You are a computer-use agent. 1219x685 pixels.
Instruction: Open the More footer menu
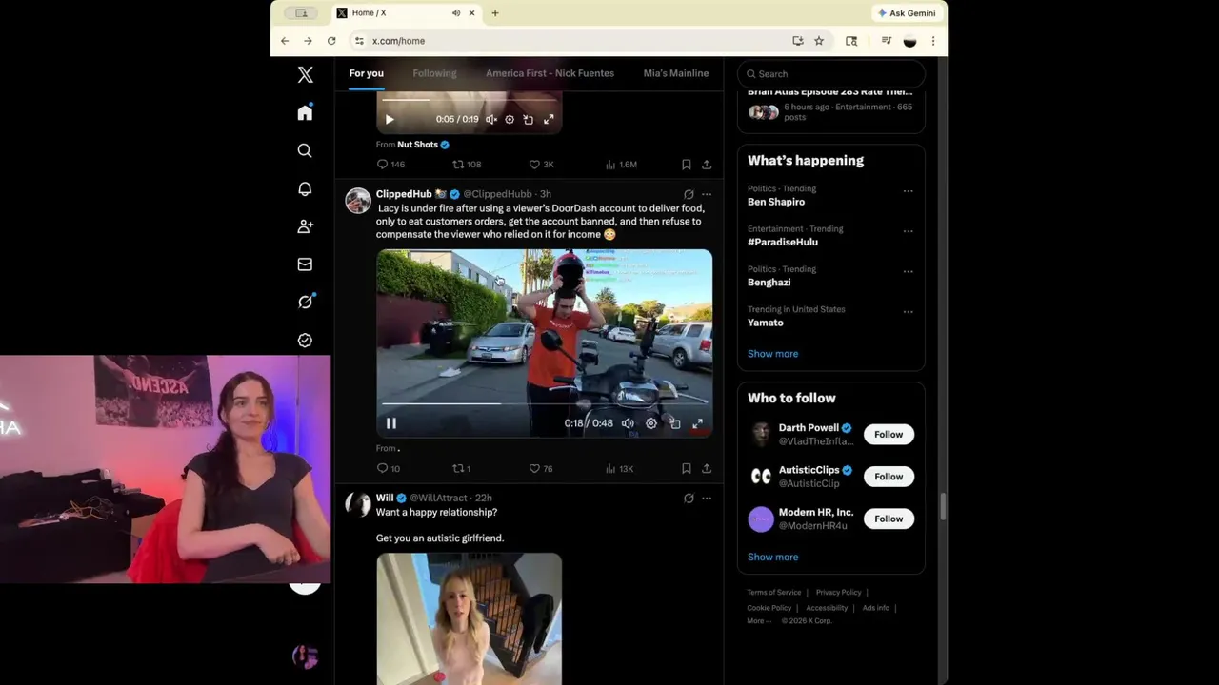pyautogui.click(x=759, y=620)
